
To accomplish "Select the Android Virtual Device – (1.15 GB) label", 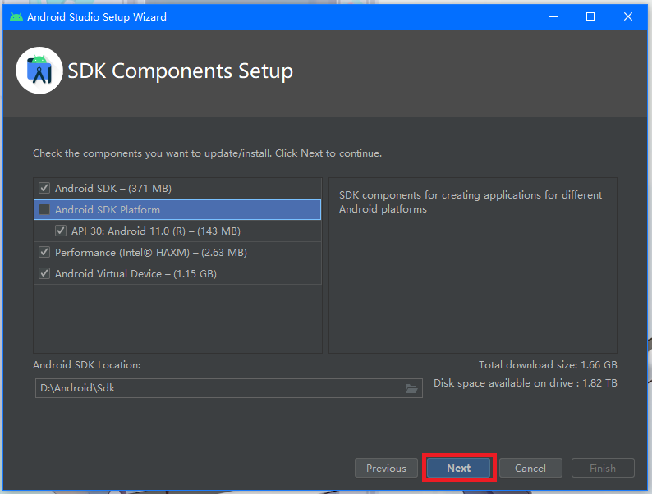I will pos(135,274).
